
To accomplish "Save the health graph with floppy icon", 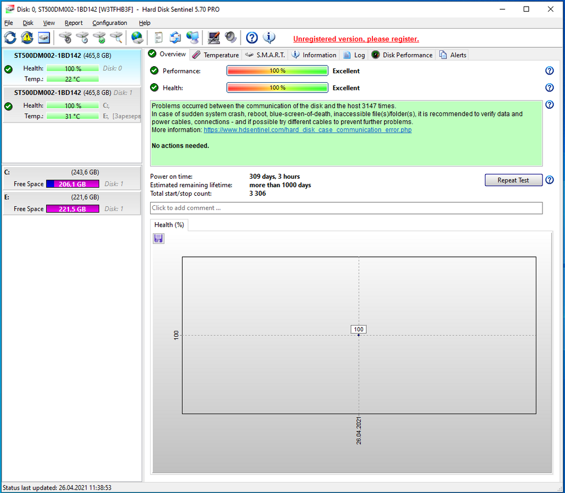I will coord(158,238).
